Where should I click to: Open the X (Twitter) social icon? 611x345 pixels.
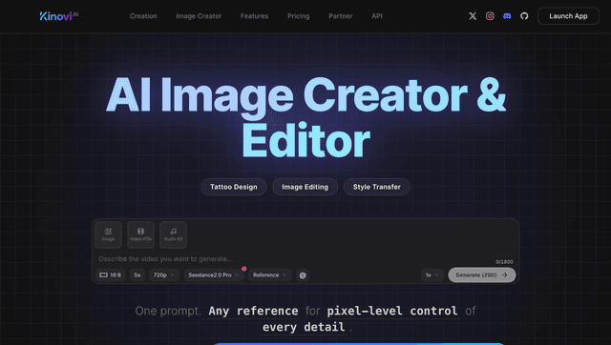(473, 16)
